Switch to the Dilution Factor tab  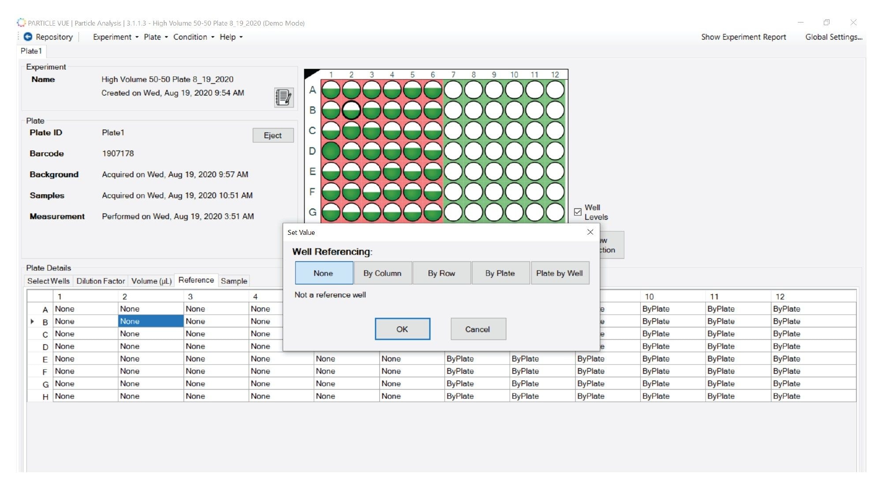click(x=100, y=281)
